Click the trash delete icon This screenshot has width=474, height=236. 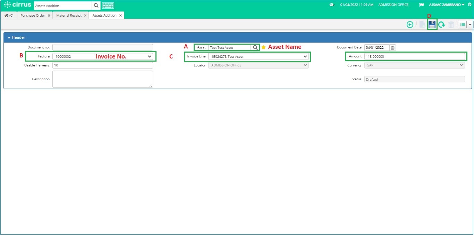pyautogui.click(x=451, y=25)
